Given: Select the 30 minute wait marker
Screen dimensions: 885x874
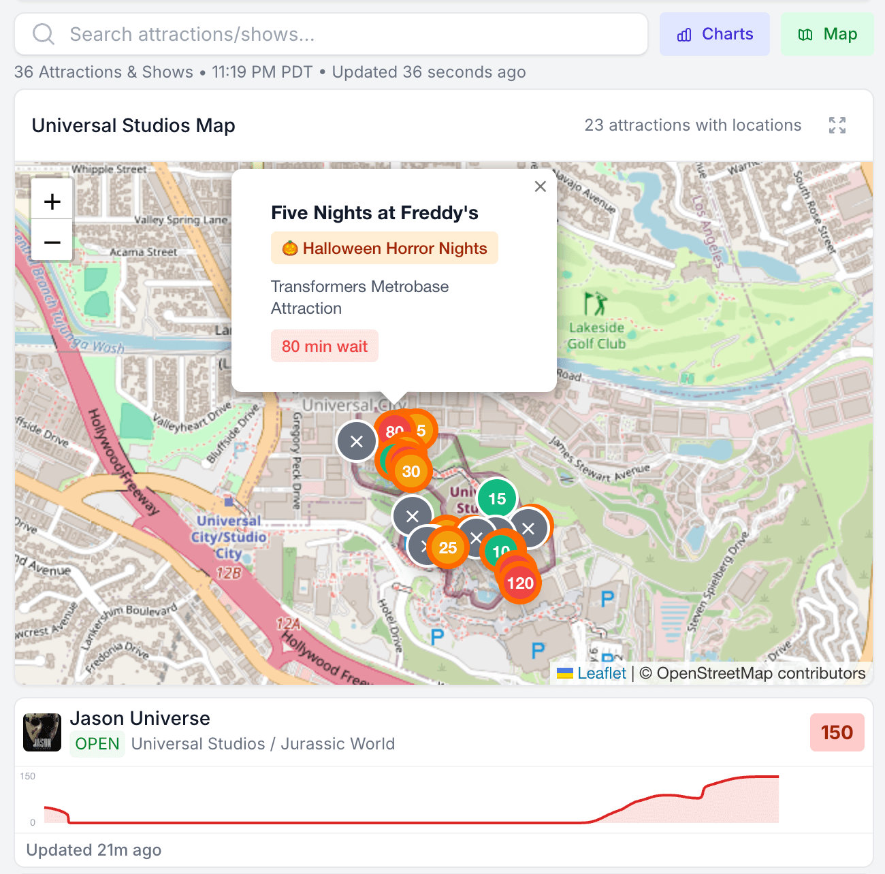Looking at the screenshot, I should 411,471.
